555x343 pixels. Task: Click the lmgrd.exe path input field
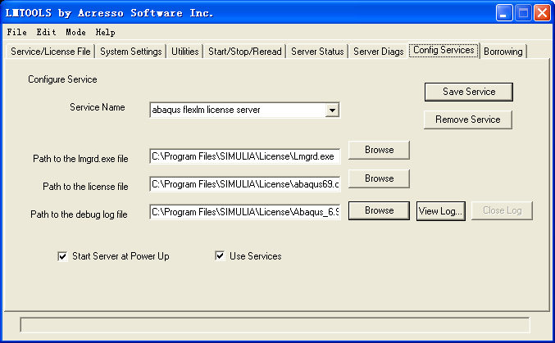pyautogui.click(x=245, y=156)
